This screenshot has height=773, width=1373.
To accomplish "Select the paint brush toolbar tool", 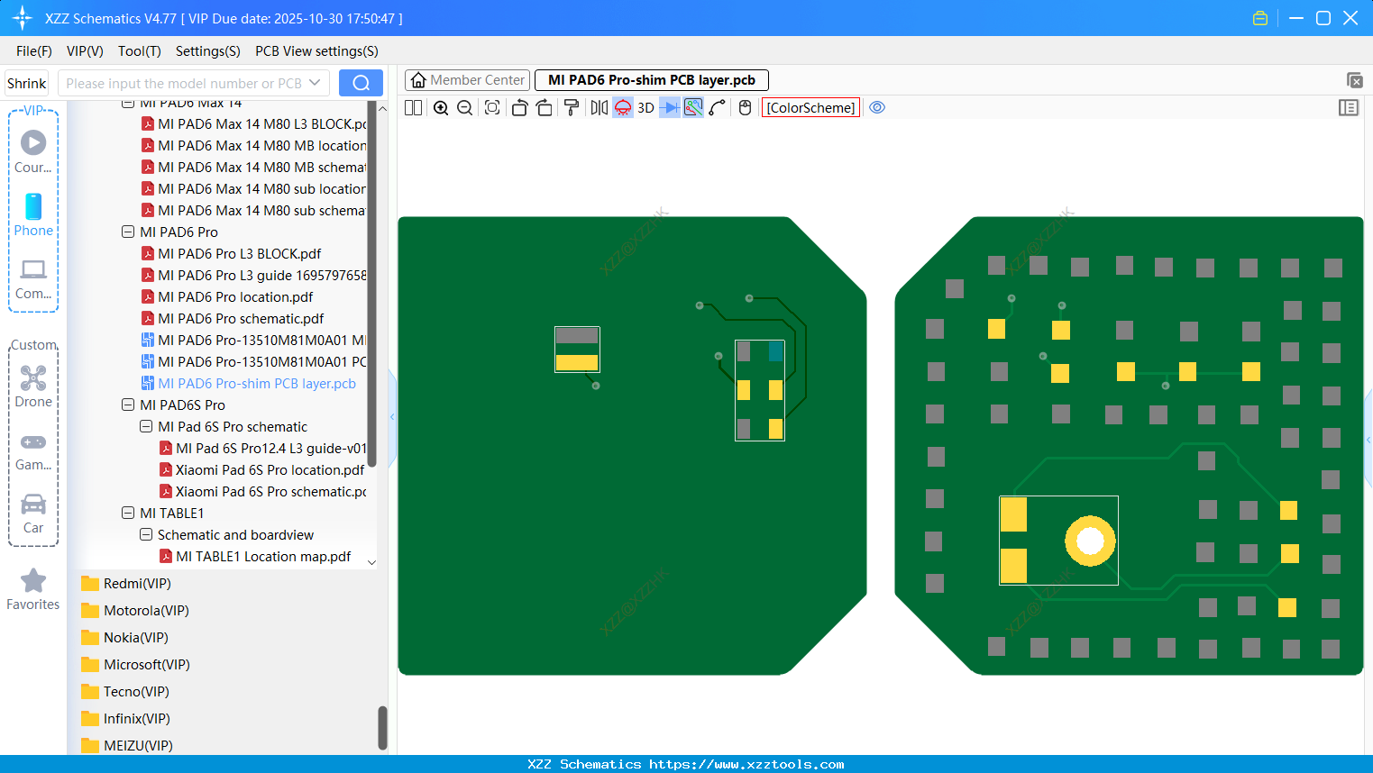I will coord(571,107).
